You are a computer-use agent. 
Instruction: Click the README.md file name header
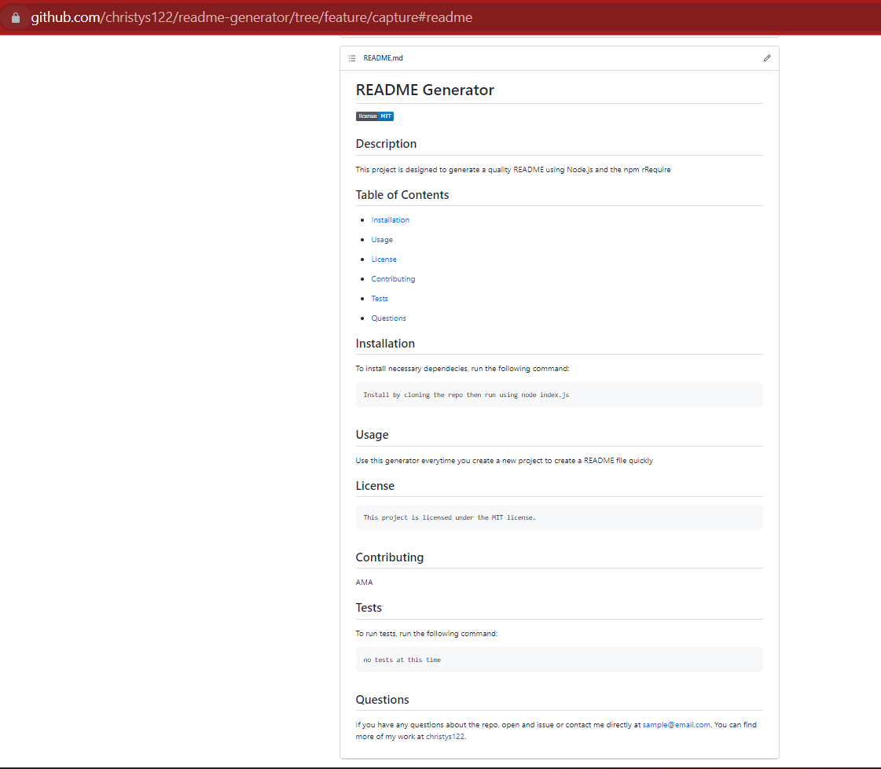coord(383,57)
